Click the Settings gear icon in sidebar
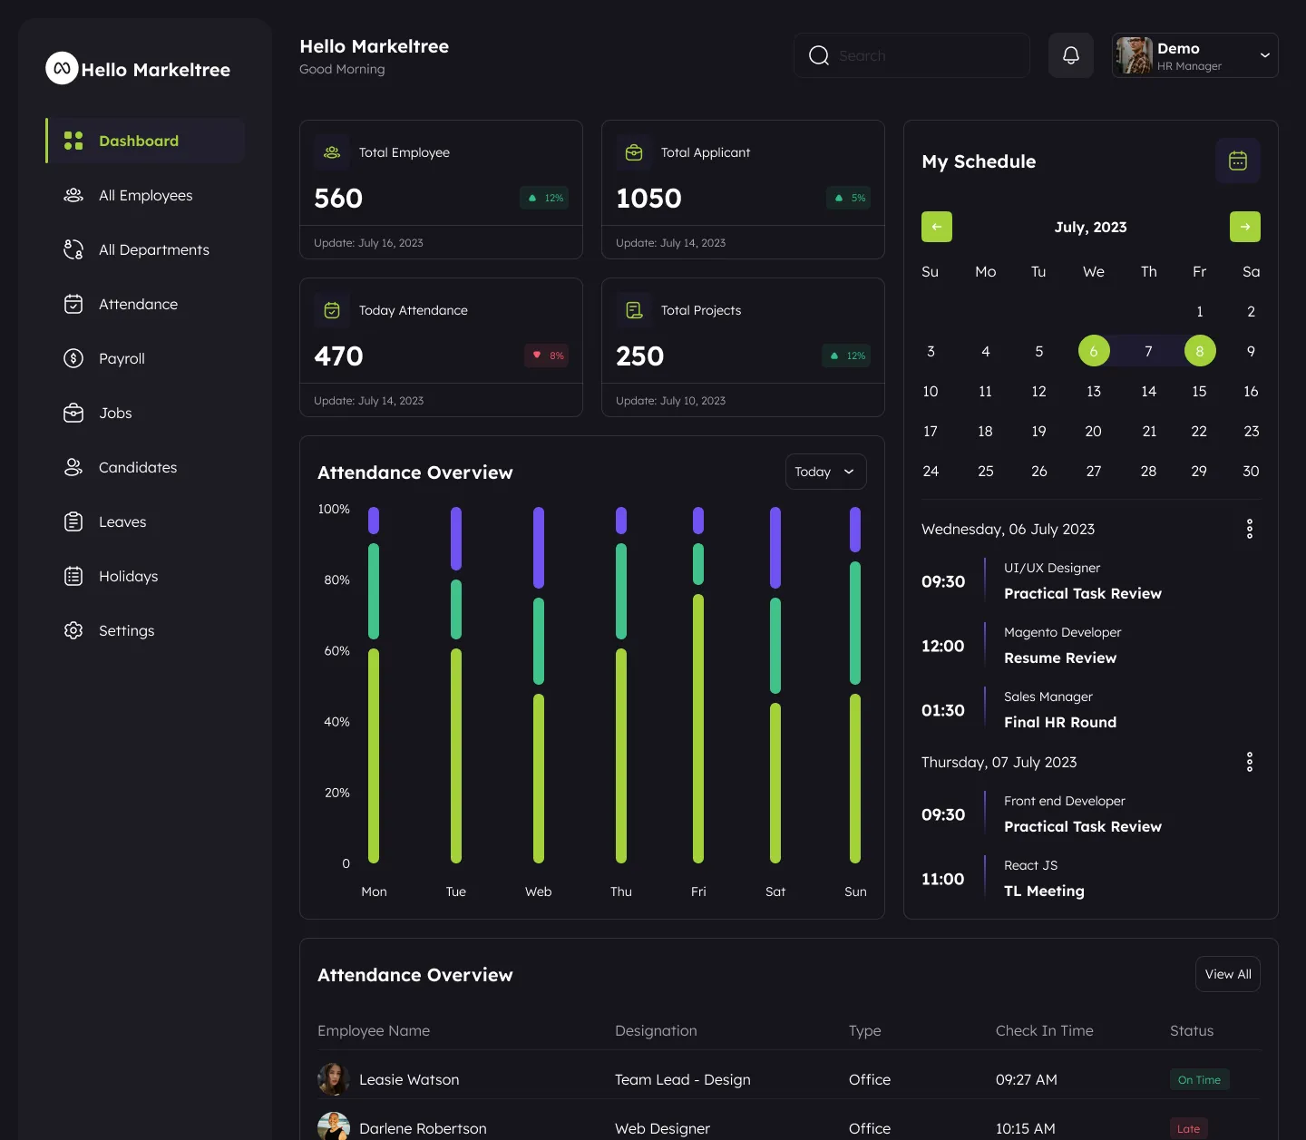 pyautogui.click(x=73, y=630)
